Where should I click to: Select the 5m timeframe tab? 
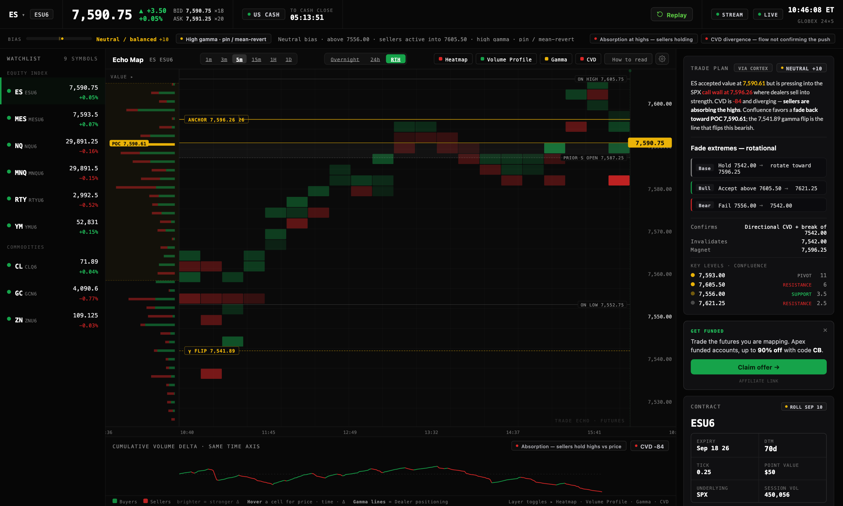pyautogui.click(x=239, y=59)
